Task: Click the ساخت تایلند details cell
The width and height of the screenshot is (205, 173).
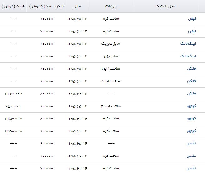Action: click(x=111, y=81)
